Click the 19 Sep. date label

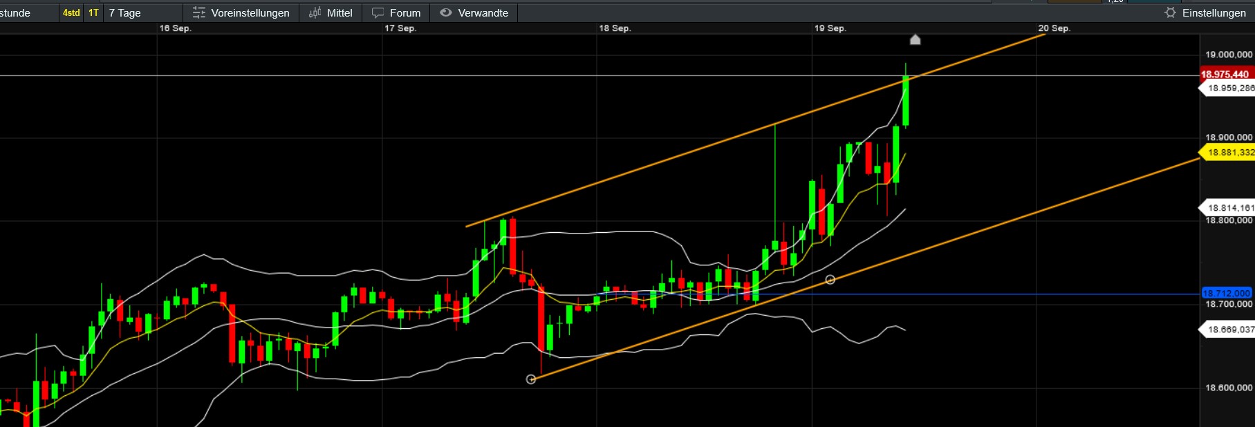click(x=830, y=28)
